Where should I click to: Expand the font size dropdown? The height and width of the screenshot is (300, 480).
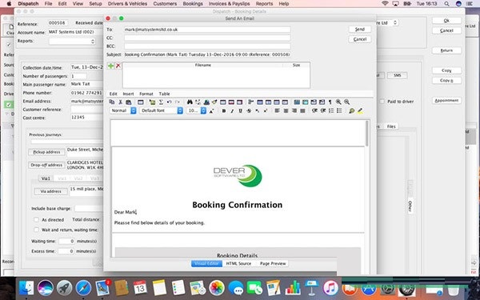coord(196,110)
